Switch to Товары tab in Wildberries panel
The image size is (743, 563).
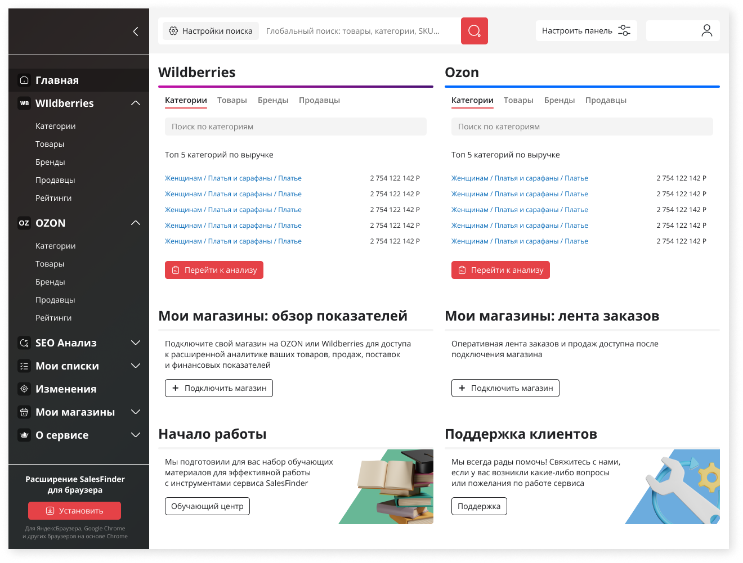tap(232, 100)
